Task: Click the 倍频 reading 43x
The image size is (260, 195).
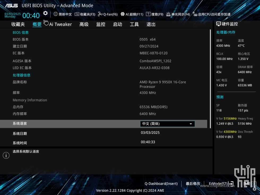Action: 219,72
